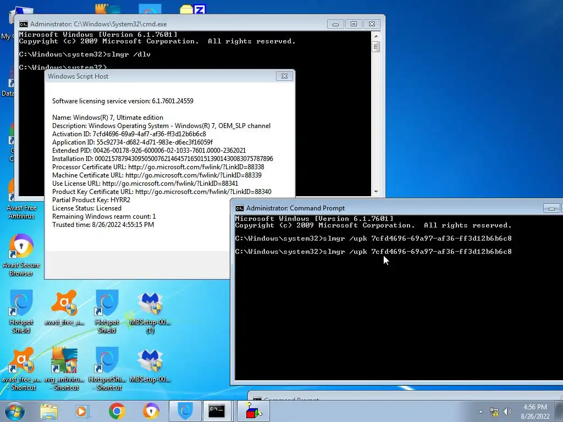Click the cmd.exe window title bar icon

point(23,24)
